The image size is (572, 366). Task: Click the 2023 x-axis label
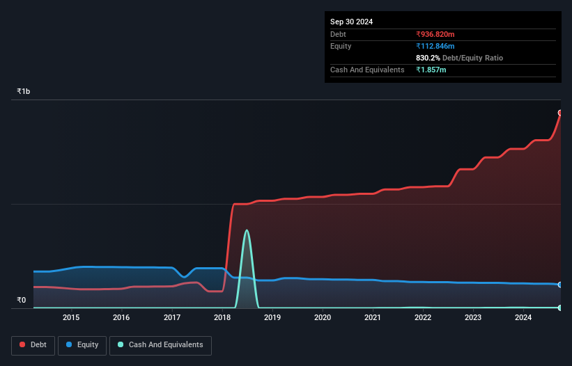click(x=473, y=317)
